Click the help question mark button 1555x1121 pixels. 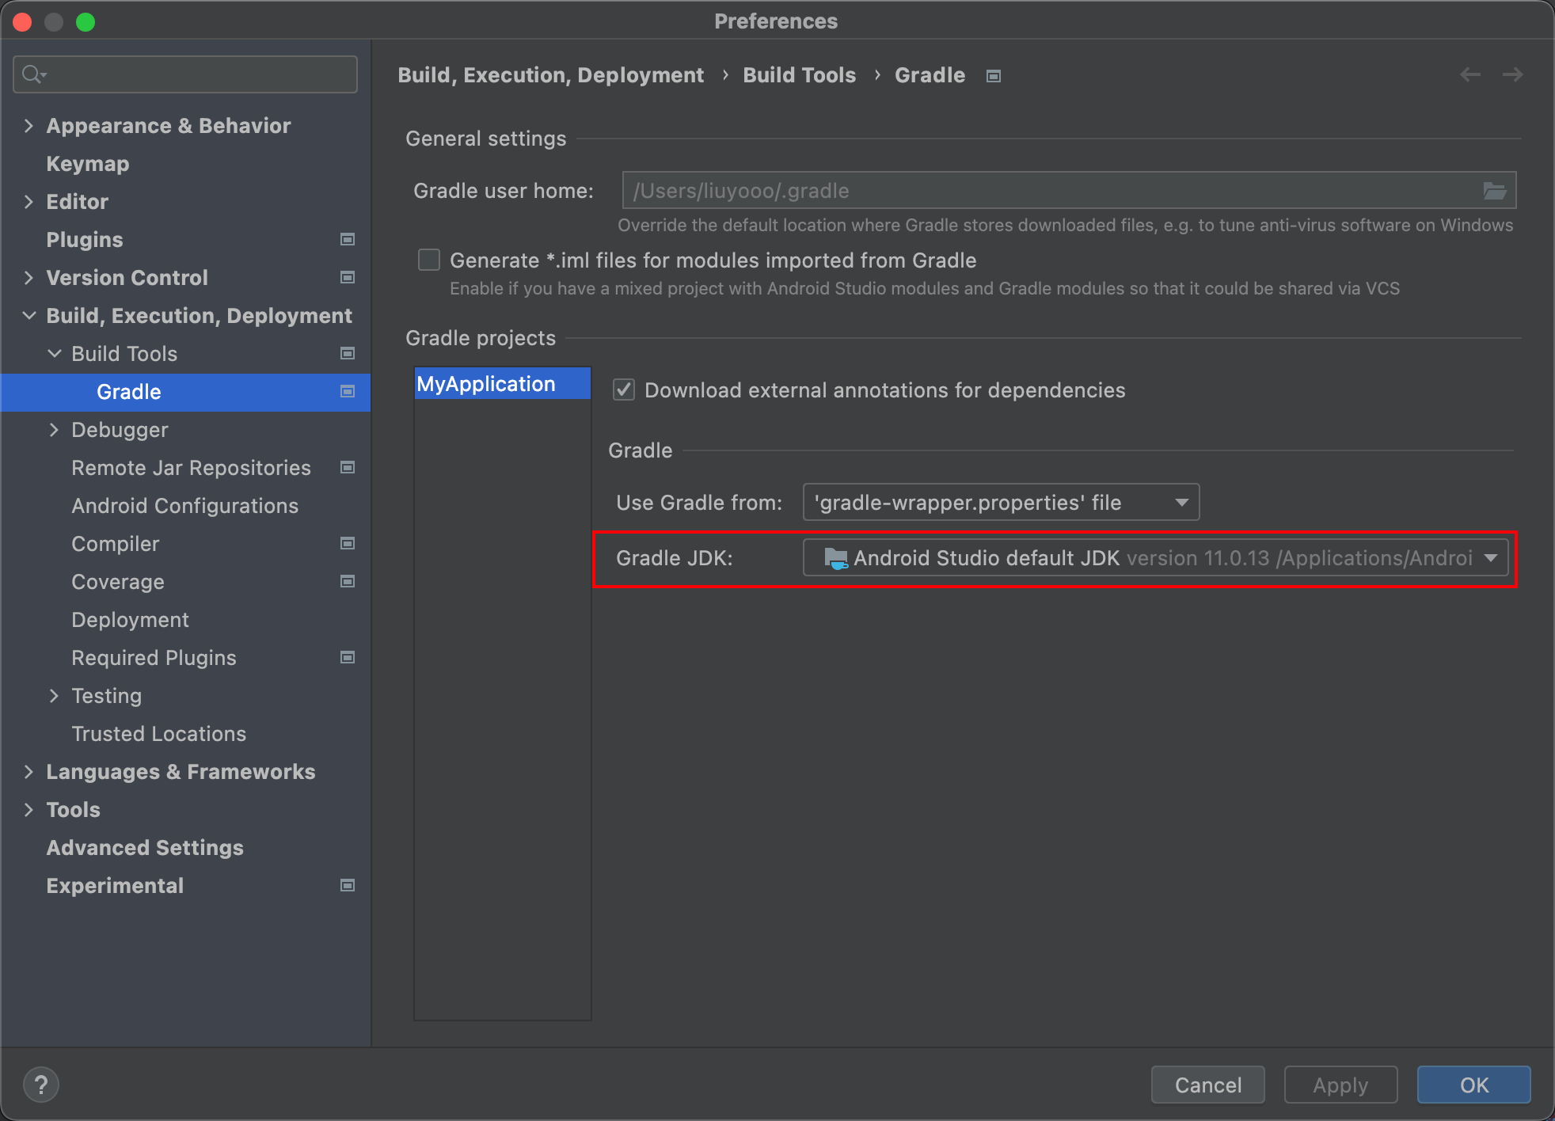[x=41, y=1084]
